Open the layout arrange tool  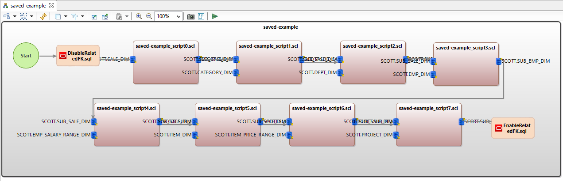tap(7, 16)
